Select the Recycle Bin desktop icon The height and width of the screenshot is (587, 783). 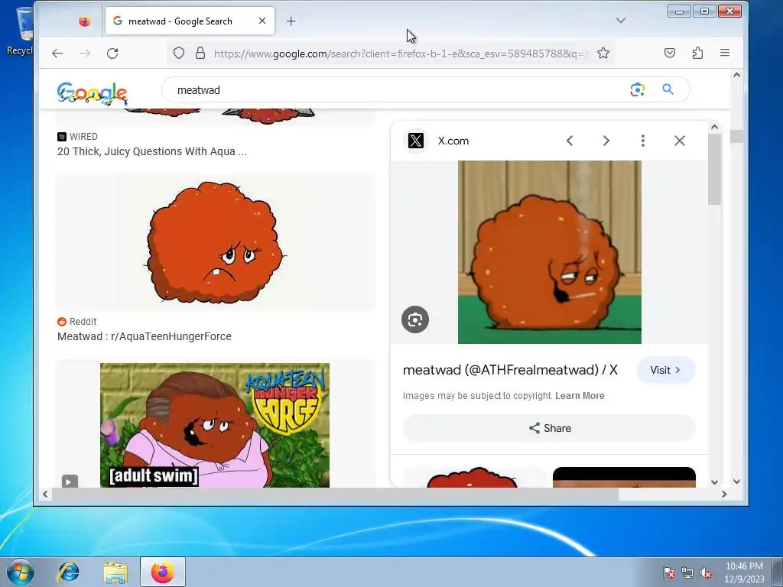[20, 30]
